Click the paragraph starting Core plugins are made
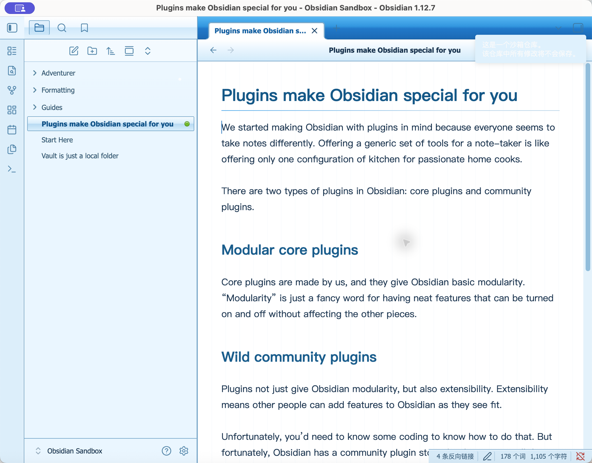 [x=387, y=298]
